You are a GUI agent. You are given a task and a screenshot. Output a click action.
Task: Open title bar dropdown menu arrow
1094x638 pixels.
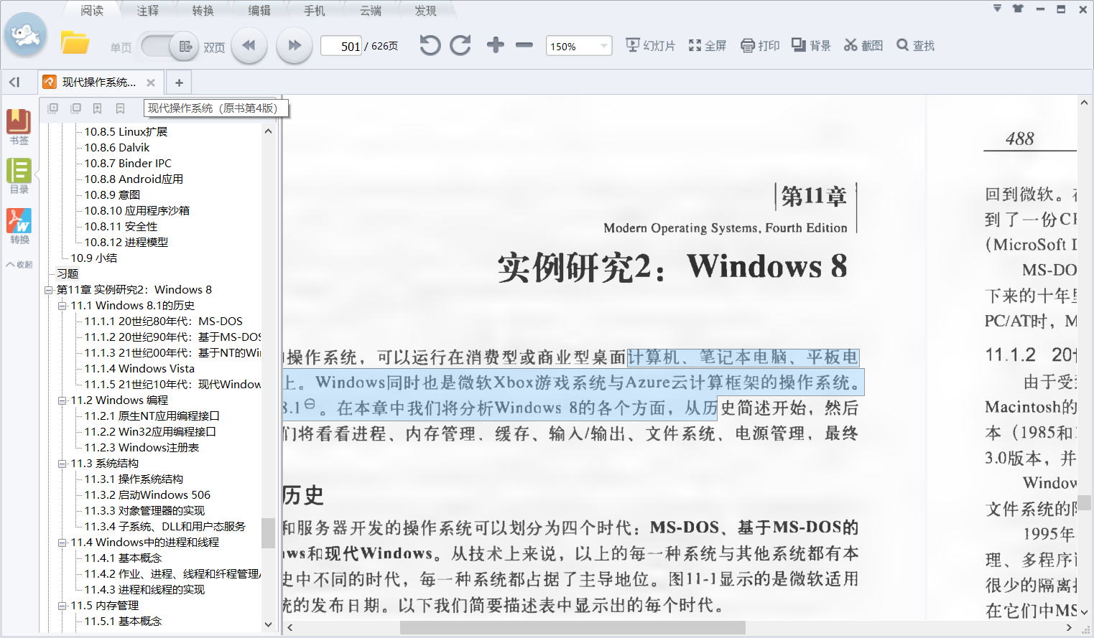tap(997, 9)
